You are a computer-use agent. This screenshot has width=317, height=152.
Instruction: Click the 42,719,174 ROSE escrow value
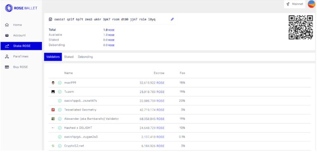tap(152, 110)
